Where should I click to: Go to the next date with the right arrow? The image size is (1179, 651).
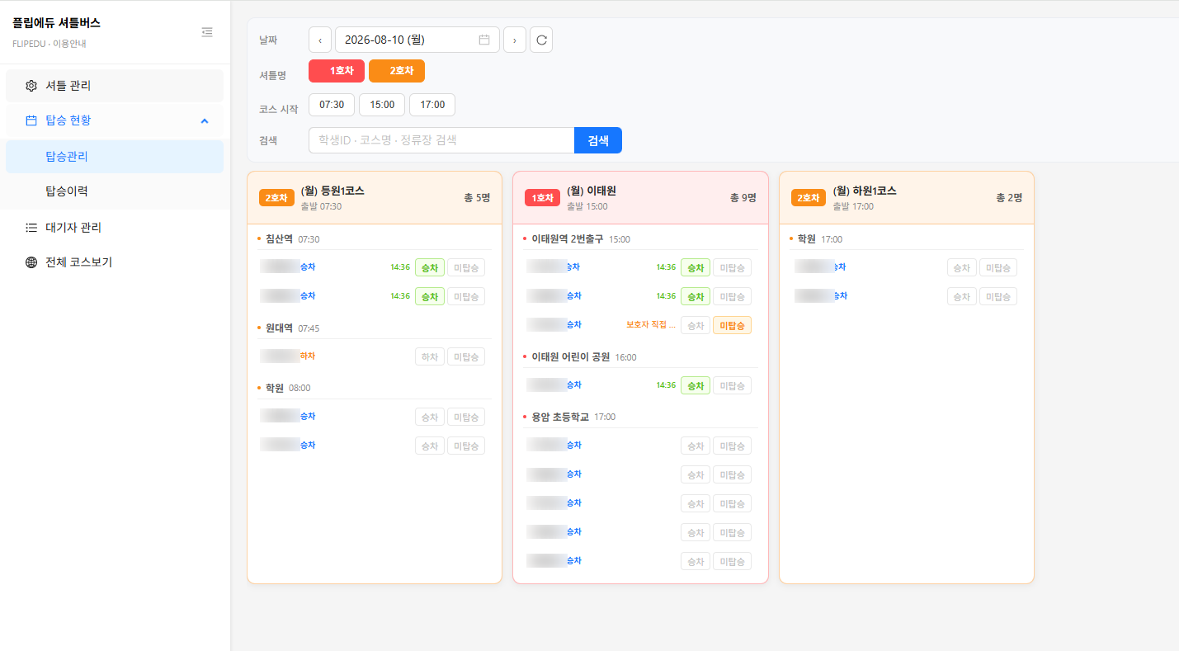pyautogui.click(x=515, y=40)
